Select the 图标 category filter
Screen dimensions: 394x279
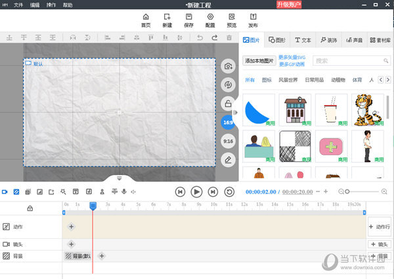(267, 80)
